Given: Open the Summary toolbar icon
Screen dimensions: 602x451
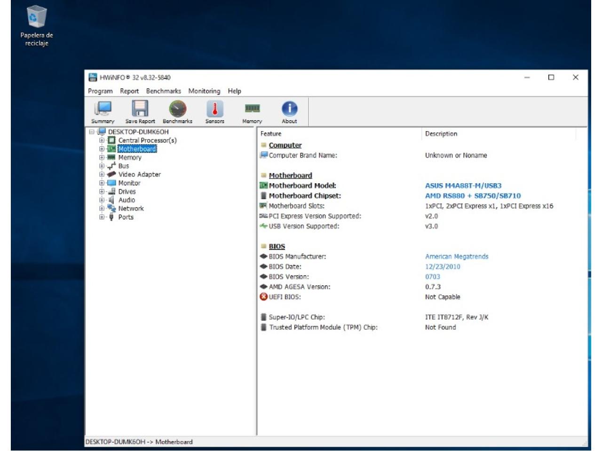Looking at the screenshot, I should tap(103, 111).
